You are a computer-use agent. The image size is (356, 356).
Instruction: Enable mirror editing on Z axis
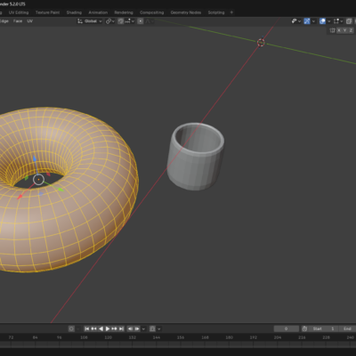pyautogui.click(x=351, y=30)
